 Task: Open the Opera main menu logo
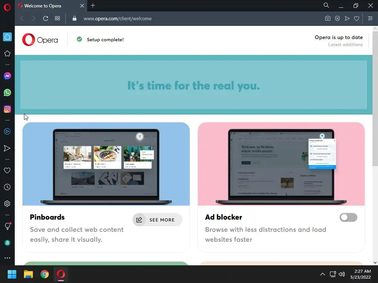click(7, 7)
